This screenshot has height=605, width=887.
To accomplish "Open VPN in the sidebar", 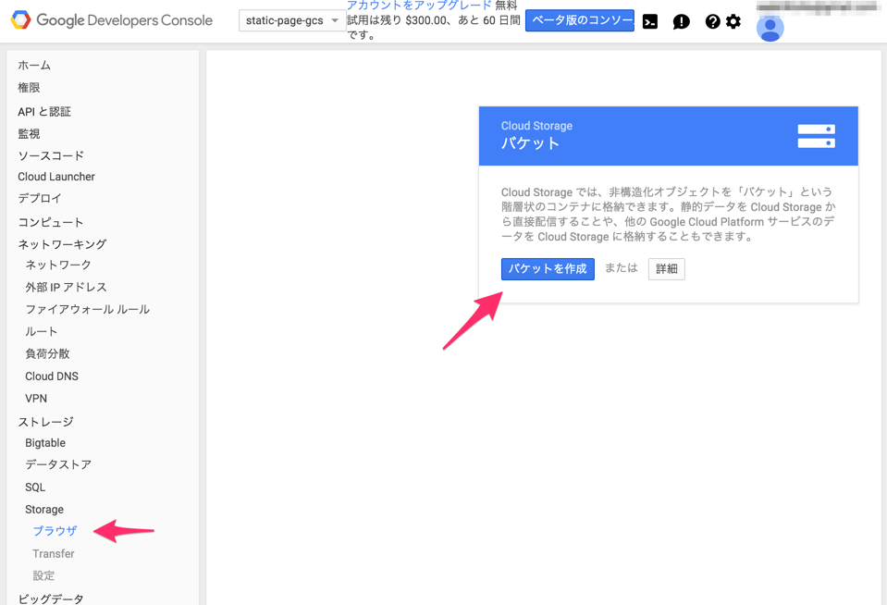I will tap(36, 399).
